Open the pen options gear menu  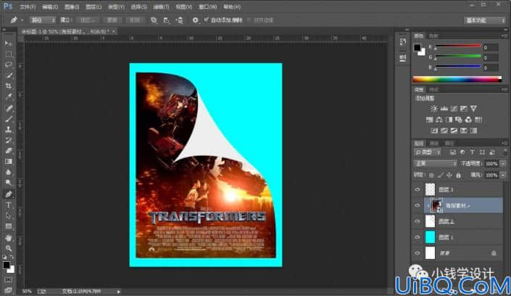click(195, 20)
